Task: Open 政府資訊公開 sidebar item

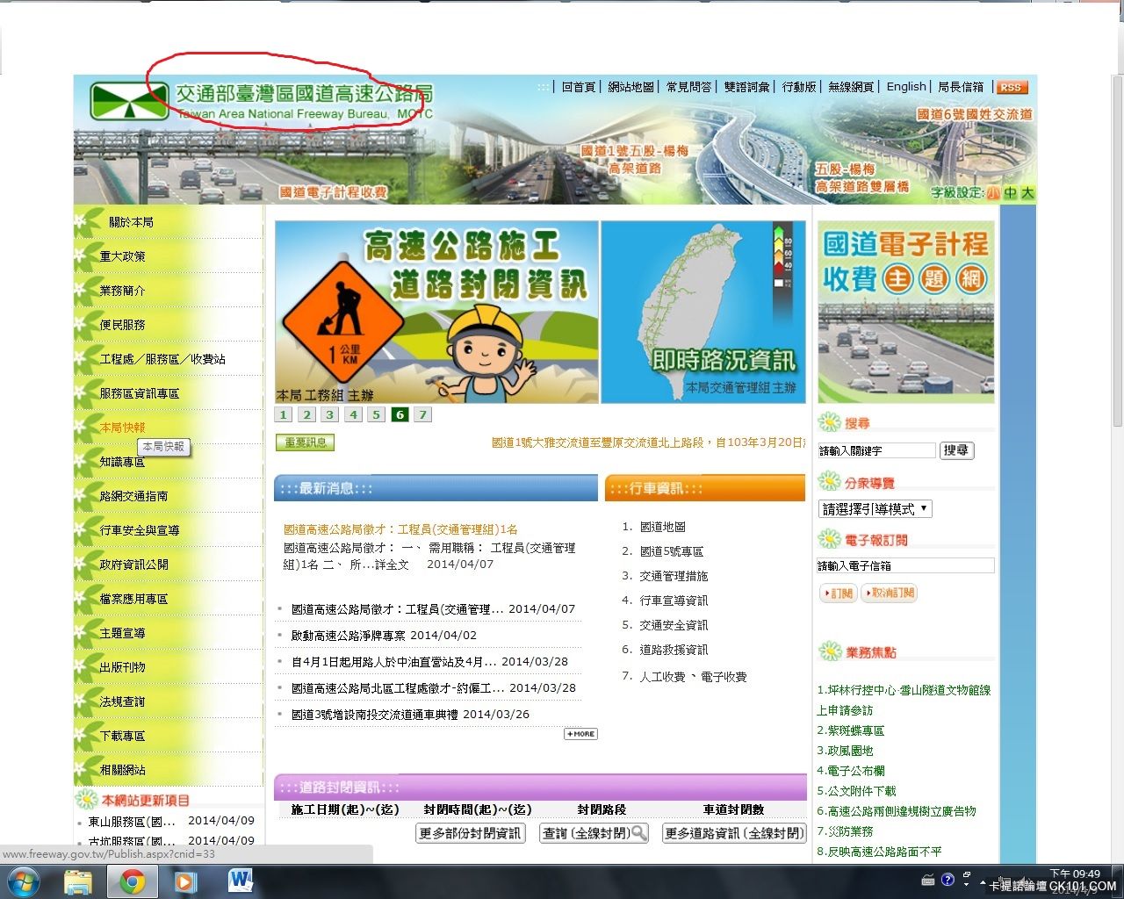Action: click(x=133, y=565)
